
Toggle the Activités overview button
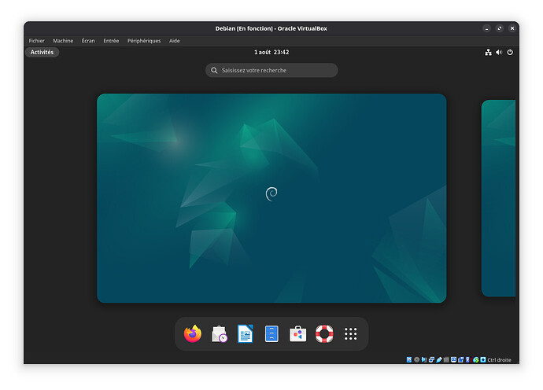42,52
